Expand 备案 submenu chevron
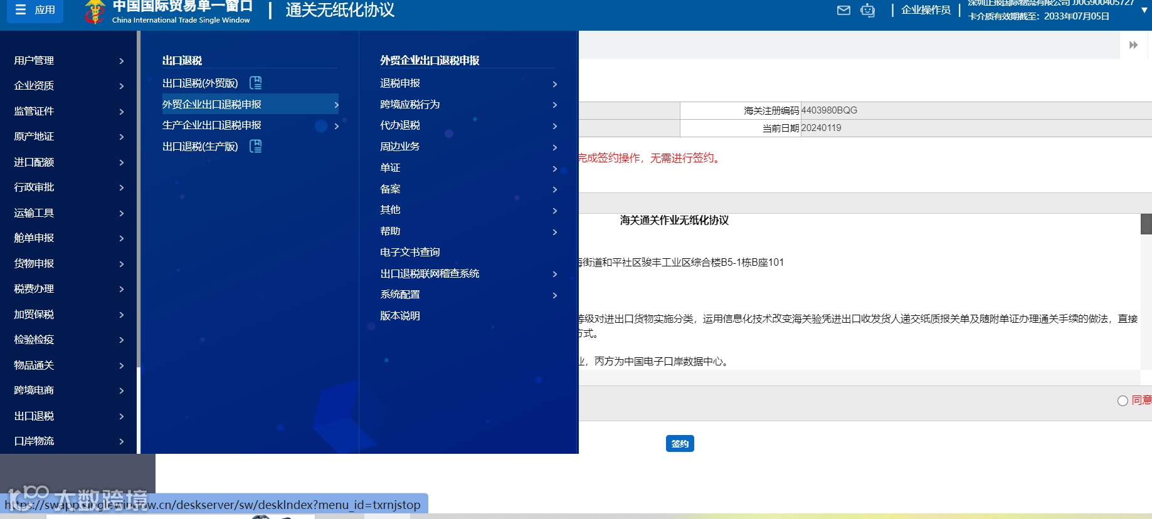The image size is (1152, 519). 555,189
